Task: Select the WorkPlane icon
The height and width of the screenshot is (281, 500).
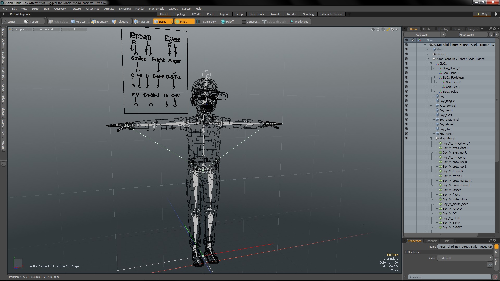Action: pyautogui.click(x=291, y=21)
